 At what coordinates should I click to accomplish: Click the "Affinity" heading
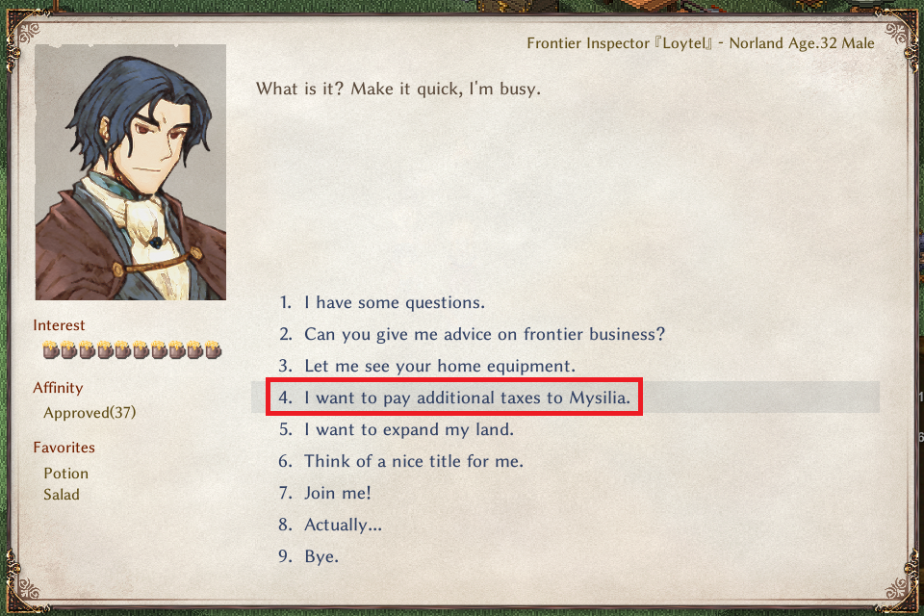click(58, 388)
